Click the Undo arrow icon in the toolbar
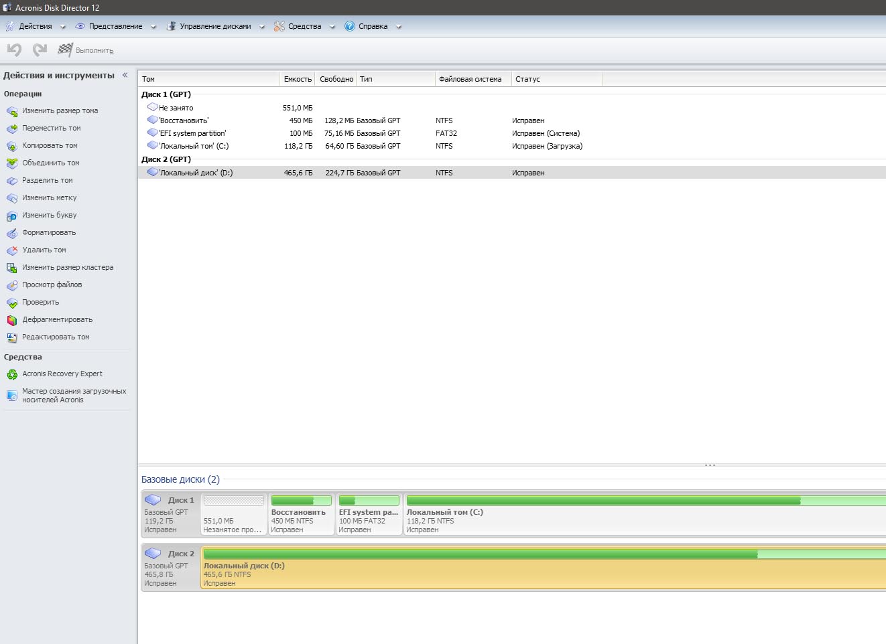886x644 pixels. 14,50
